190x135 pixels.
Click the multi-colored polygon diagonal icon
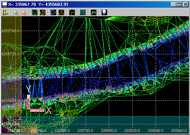pyautogui.click(x=43, y=12)
